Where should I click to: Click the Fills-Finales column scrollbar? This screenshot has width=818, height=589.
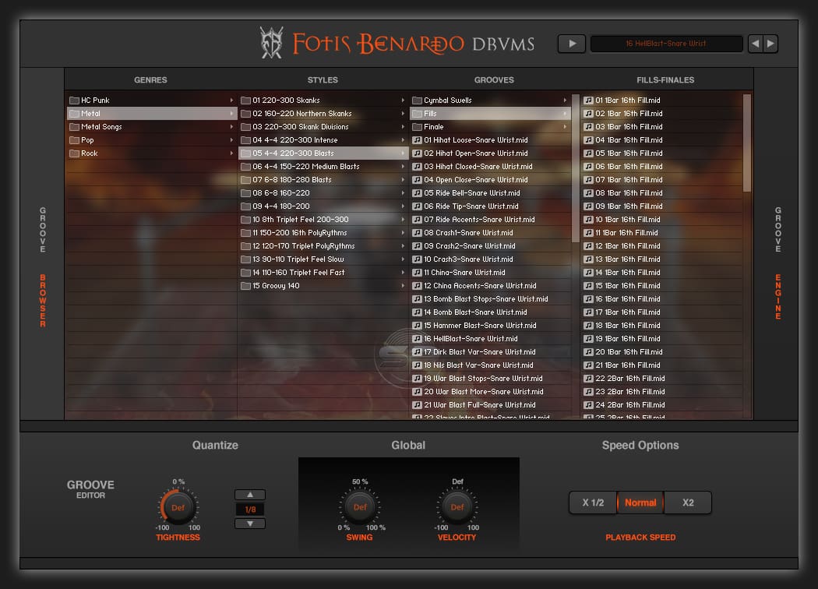tap(746, 143)
